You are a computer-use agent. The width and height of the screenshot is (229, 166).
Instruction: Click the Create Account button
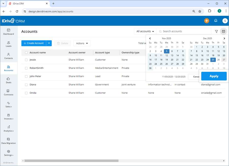pyautogui.click(x=34, y=43)
